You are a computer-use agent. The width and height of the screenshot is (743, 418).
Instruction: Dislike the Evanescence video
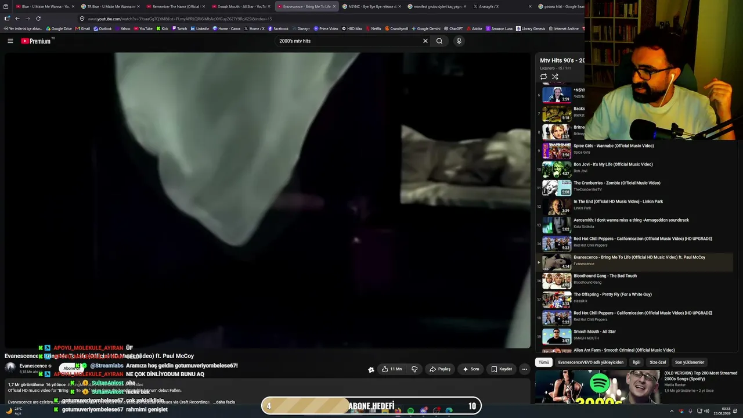click(x=414, y=369)
